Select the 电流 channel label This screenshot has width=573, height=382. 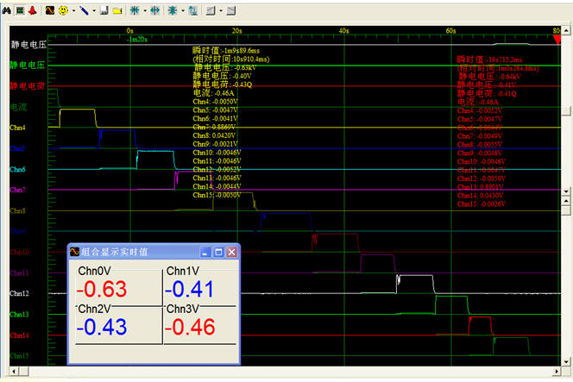(18, 107)
